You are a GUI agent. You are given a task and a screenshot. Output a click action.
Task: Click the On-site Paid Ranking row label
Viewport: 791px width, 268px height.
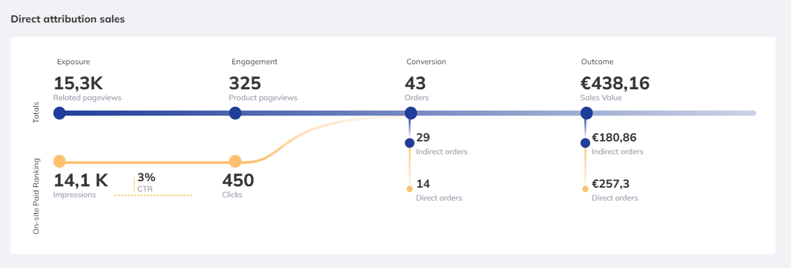pos(37,195)
